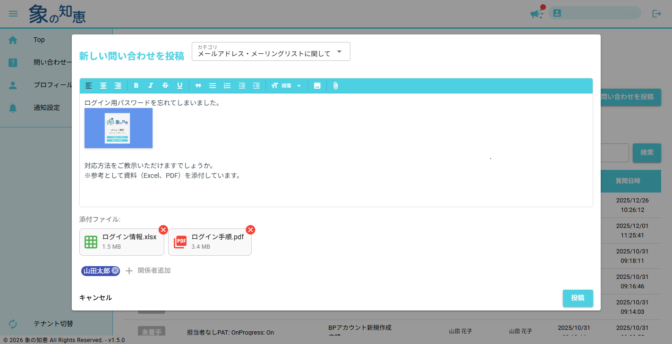
Task: Increase indent of the paragraph
Action: [256, 85]
